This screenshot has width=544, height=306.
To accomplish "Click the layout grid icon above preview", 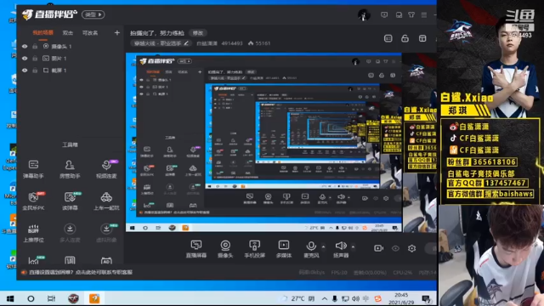I will pyautogui.click(x=422, y=38).
